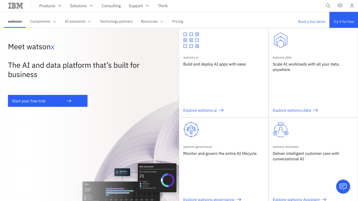Open Explore watsonx.data link
This screenshot has width=358, height=201.
point(295,110)
